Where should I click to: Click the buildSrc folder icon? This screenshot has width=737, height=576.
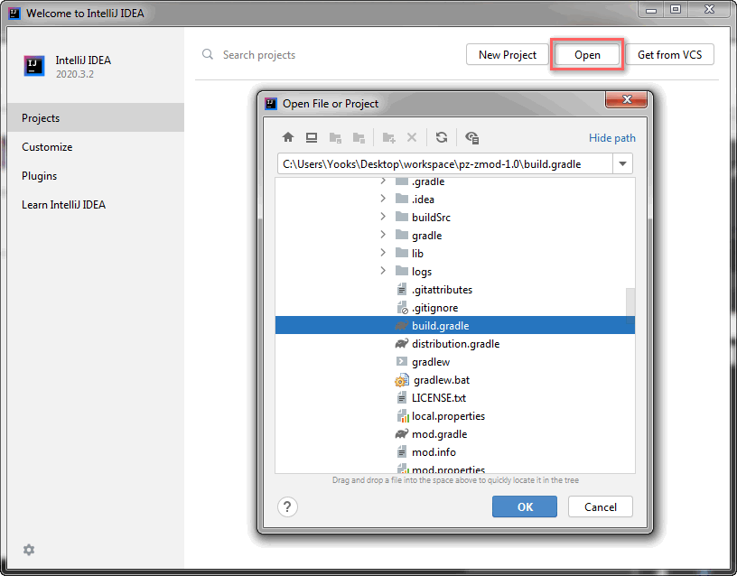(x=402, y=217)
